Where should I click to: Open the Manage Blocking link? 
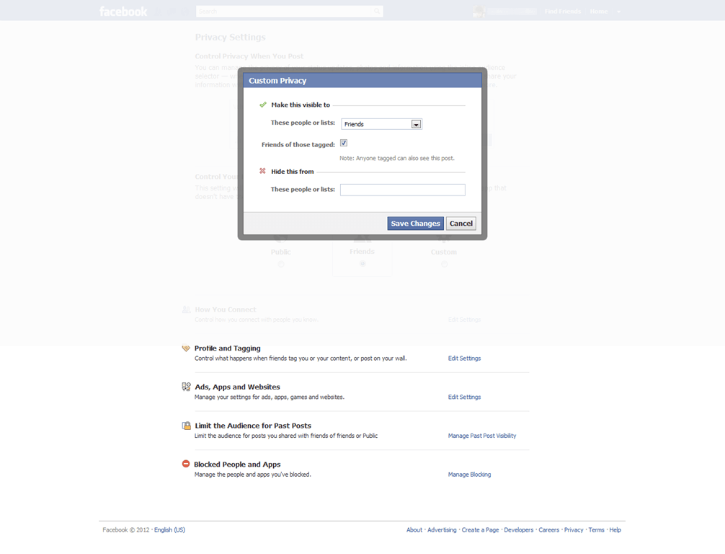[469, 475]
